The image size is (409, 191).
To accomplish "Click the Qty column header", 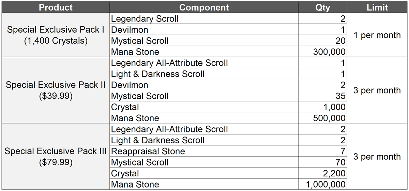I will pyautogui.click(x=322, y=7).
